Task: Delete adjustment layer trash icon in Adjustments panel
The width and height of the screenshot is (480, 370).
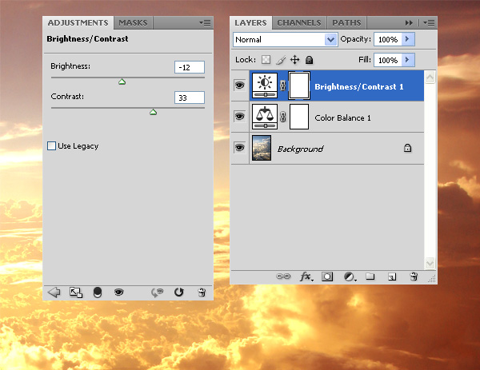Action: 202,292
